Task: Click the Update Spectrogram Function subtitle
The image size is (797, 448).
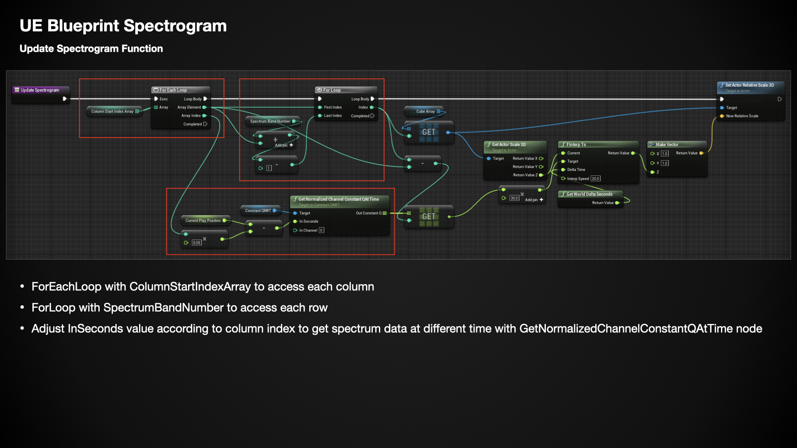Action: coord(91,49)
